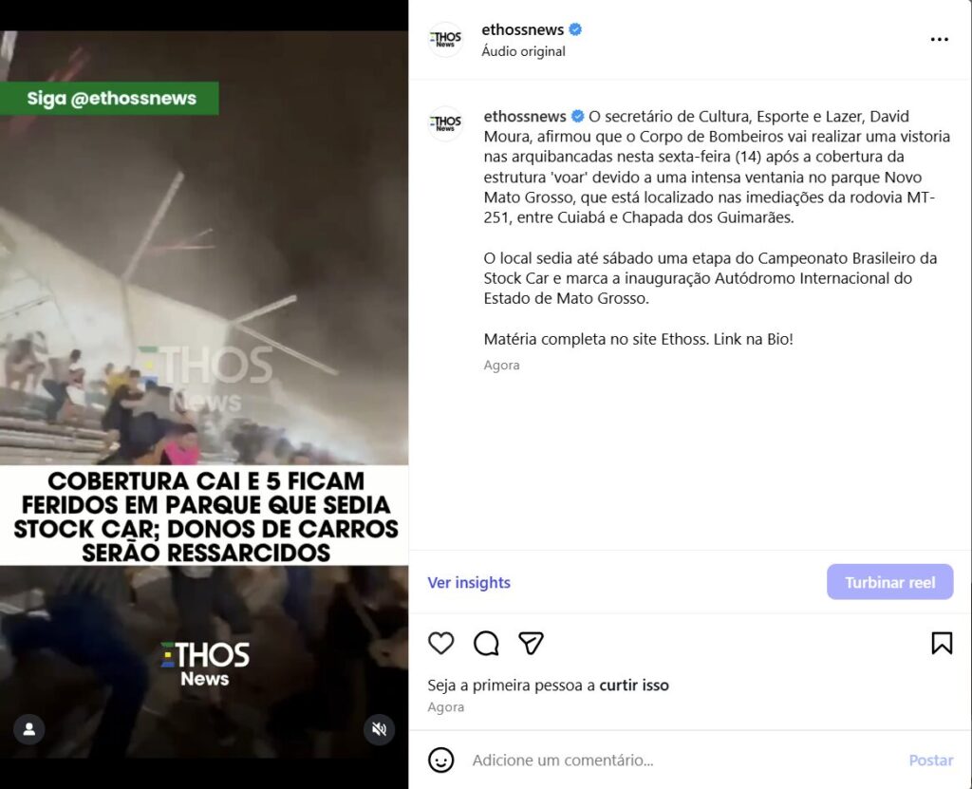Image resolution: width=972 pixels, height=789 pixels.
Task: Save post with the bookmark icon
Action: coord(942,643)
